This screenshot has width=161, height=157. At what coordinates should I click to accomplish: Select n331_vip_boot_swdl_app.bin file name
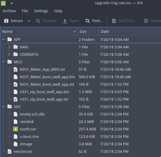pos(45,92)
